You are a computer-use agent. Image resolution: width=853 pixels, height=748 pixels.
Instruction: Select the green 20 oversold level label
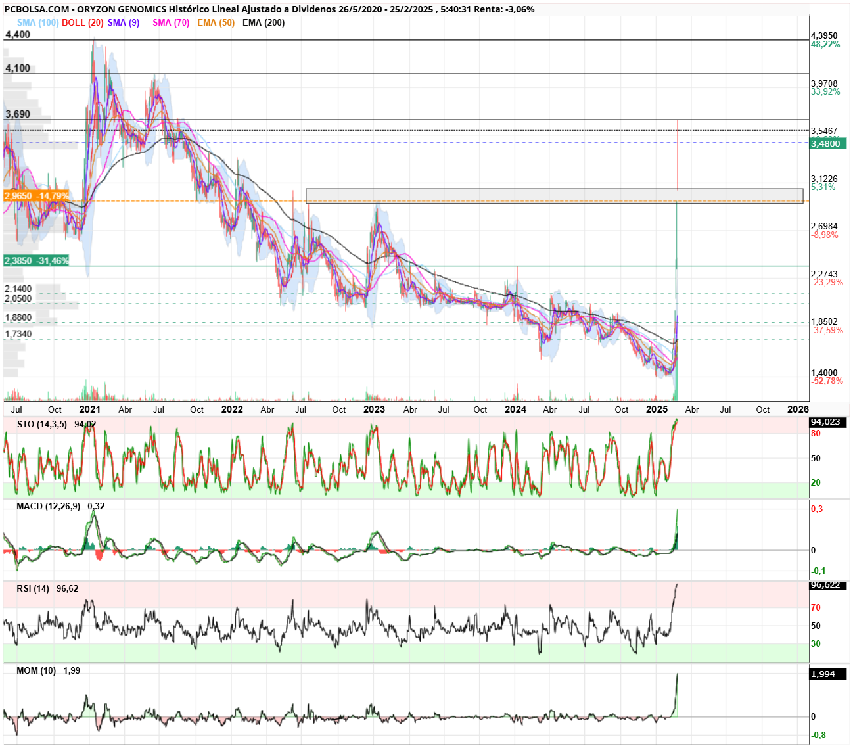[x=816, y=482]
